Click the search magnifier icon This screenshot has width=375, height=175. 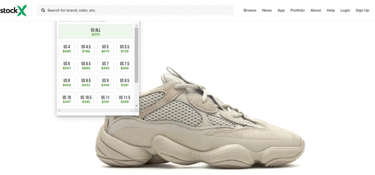pyautogui.click(x=43, y=10)
